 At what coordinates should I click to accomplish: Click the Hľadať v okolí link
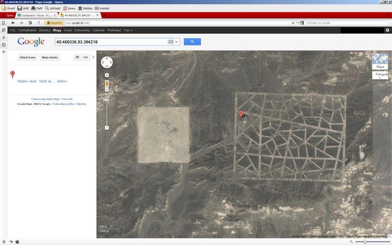(27, 81)
